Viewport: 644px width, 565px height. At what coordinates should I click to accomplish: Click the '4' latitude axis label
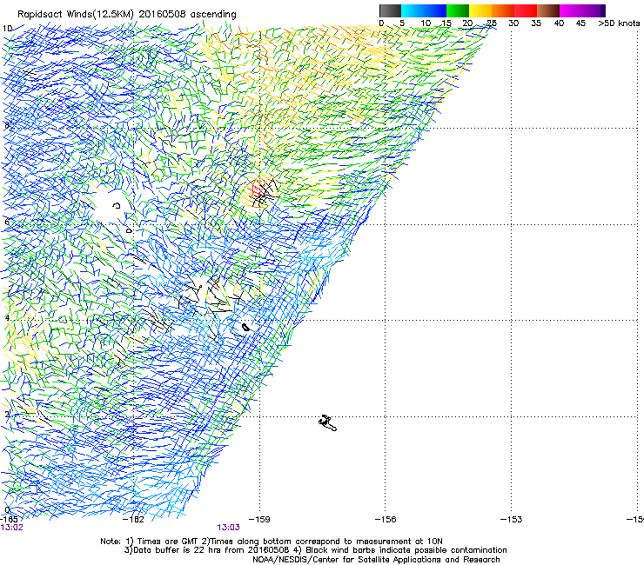tap(7, 318)
